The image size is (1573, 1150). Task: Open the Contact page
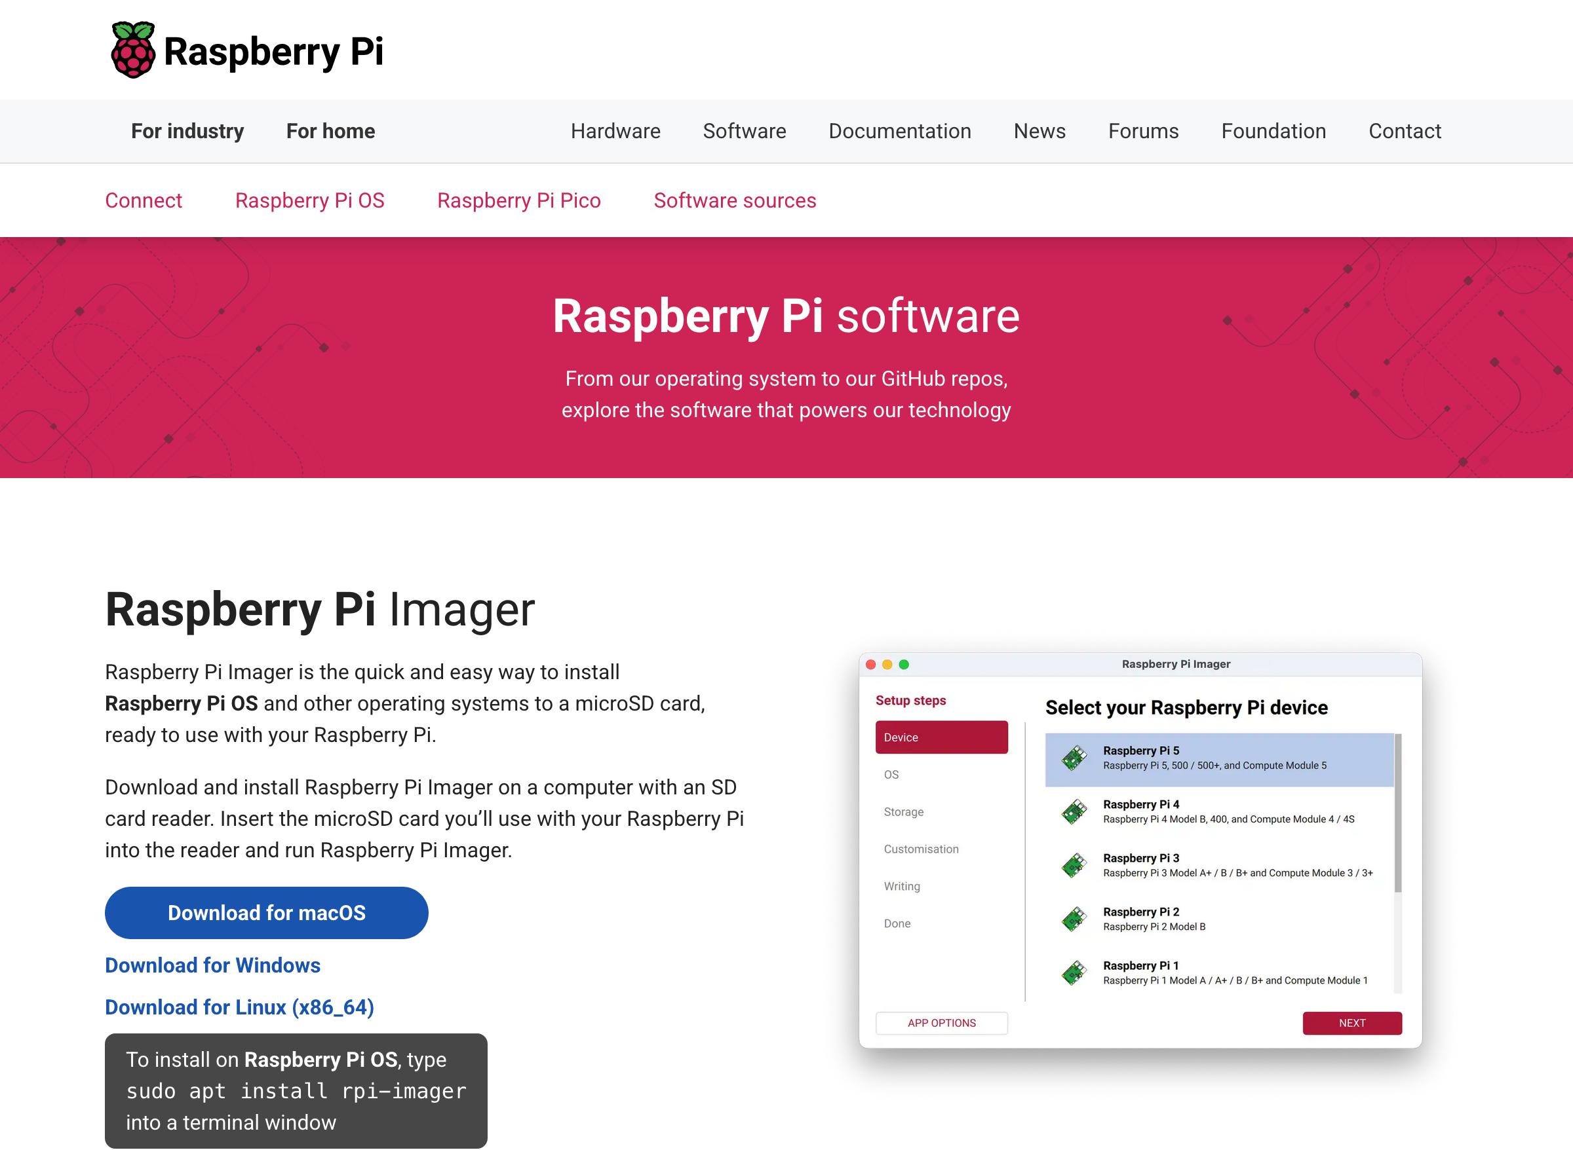click(1405, 131)
